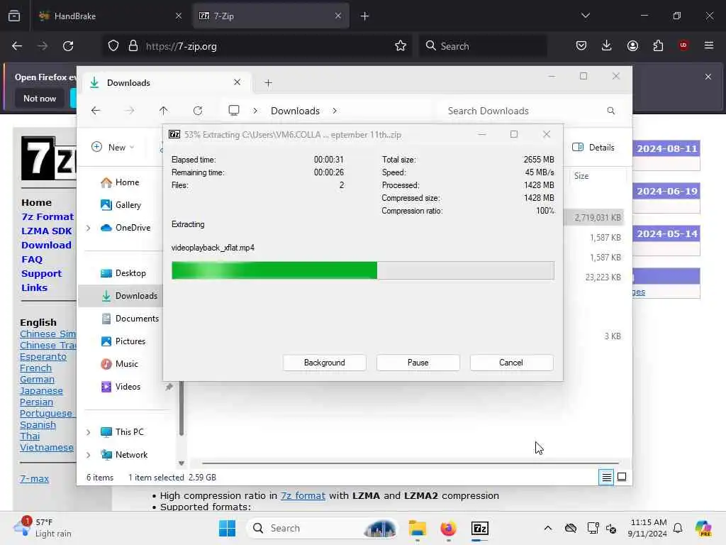Screen dimensions: 726x545
Task: Click the uBlock Origin icon
Action: click(x=683, y=45)
